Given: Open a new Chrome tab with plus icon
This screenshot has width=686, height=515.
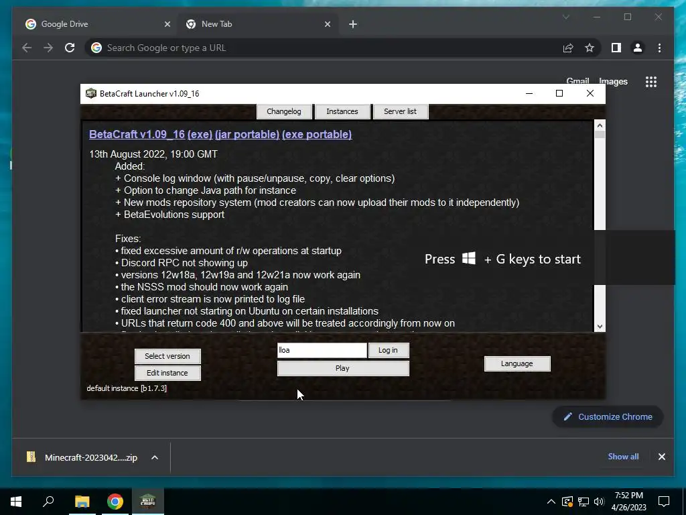Looking at the screenshot, I should tap(352, 24).
